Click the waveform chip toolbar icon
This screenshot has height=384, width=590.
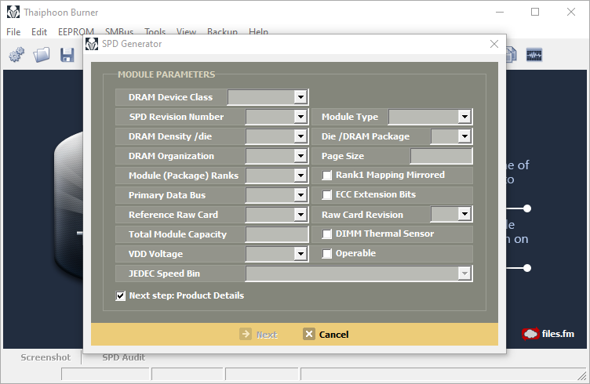tap(534, 55)
